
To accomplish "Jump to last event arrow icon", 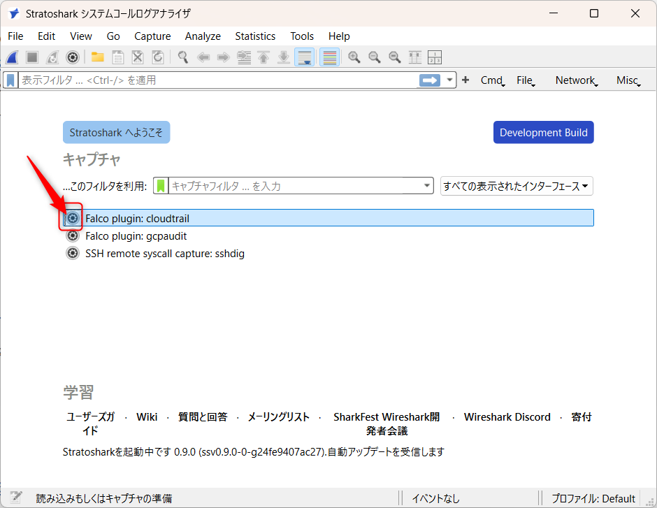I will [x=284, y=57].
